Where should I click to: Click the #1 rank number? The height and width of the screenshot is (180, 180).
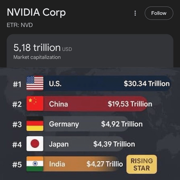click(x=17, y=84)
